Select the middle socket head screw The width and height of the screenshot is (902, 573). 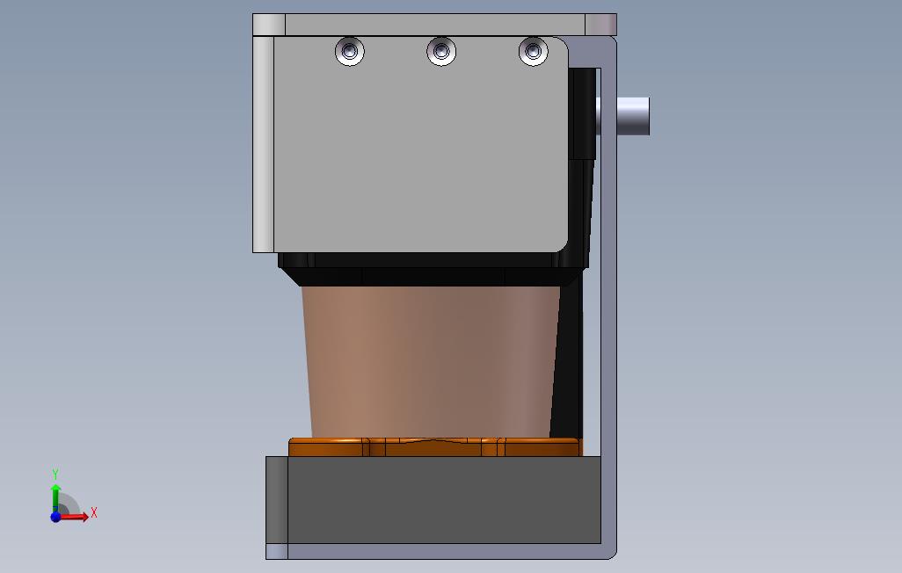pyautogui.click(x=441, y=52)
